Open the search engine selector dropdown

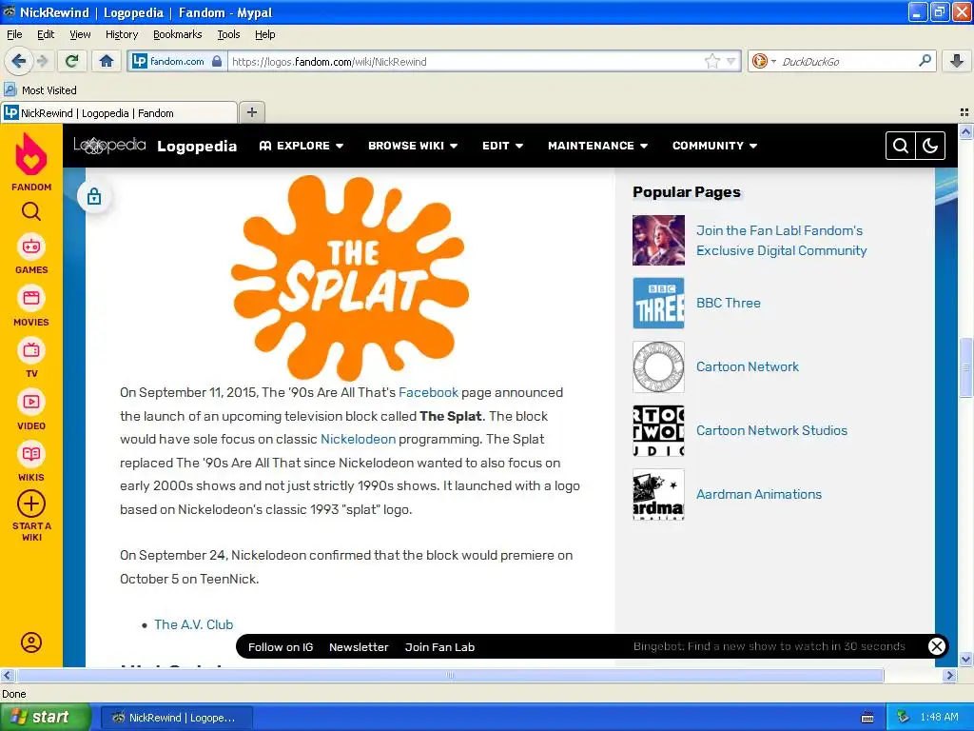coord(764,61)
